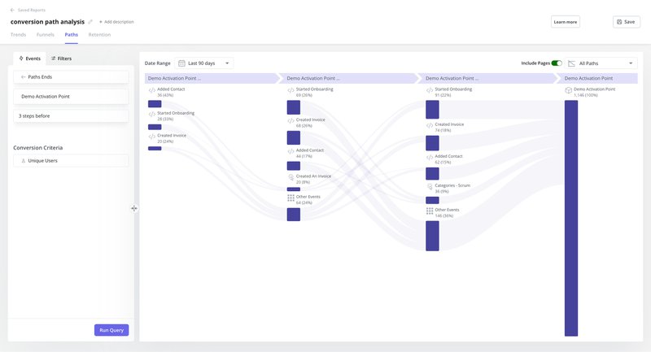The image size is (651, 352).
Task: Click the user icon beside Unique Users
Action: [x=23, y=161]
